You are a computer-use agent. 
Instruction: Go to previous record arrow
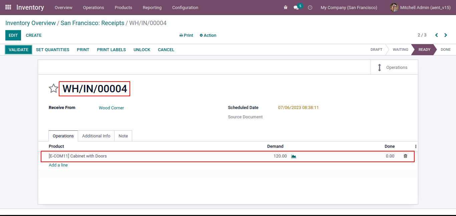point(436,35)
